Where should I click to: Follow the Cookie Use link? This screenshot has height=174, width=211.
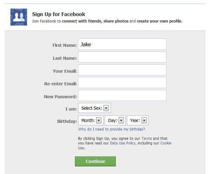[x=166, y=143]
